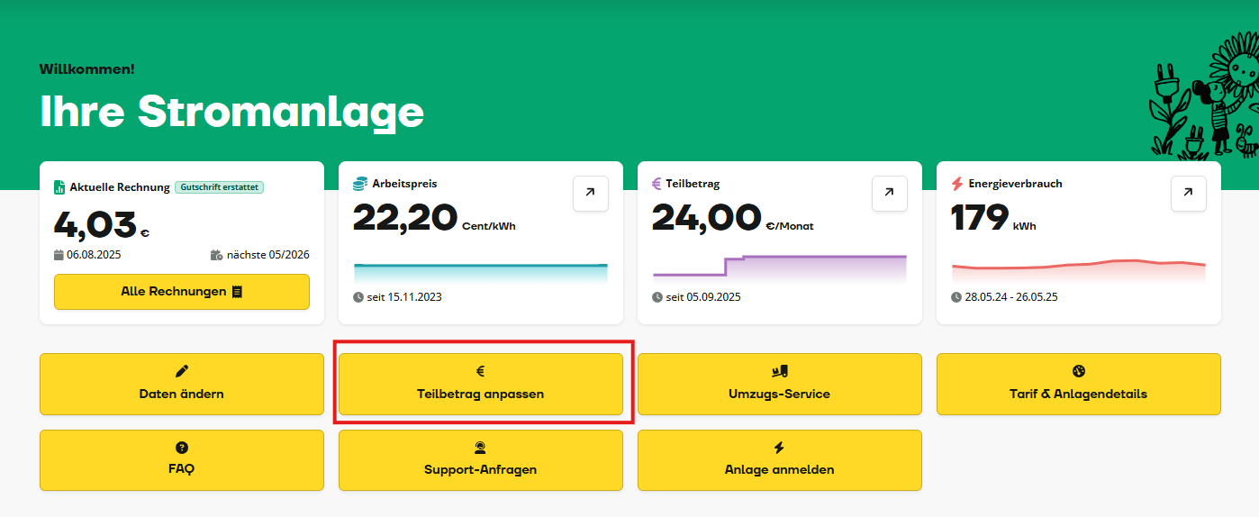
Task: Click the calendar icon beside 06.08.2025
Action: [59, 255]
